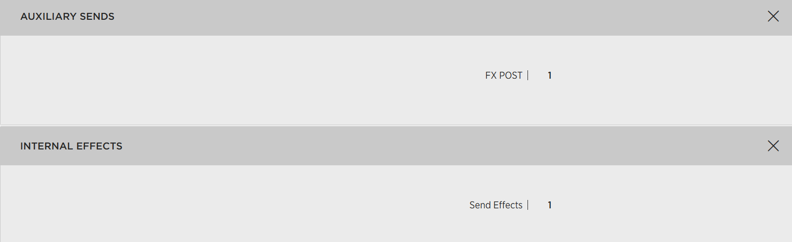Click the separator line after FX POST
792x242 pixels.
point(528,75)
